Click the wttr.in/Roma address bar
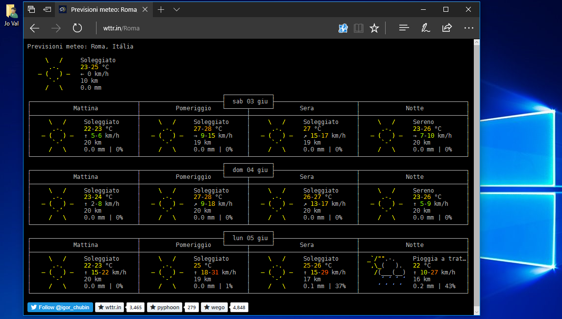The height and width of the screenshot is (319, 562). [x=215, y=28]
